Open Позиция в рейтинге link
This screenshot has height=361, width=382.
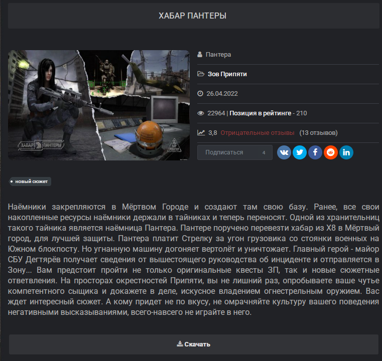point(260,113)
